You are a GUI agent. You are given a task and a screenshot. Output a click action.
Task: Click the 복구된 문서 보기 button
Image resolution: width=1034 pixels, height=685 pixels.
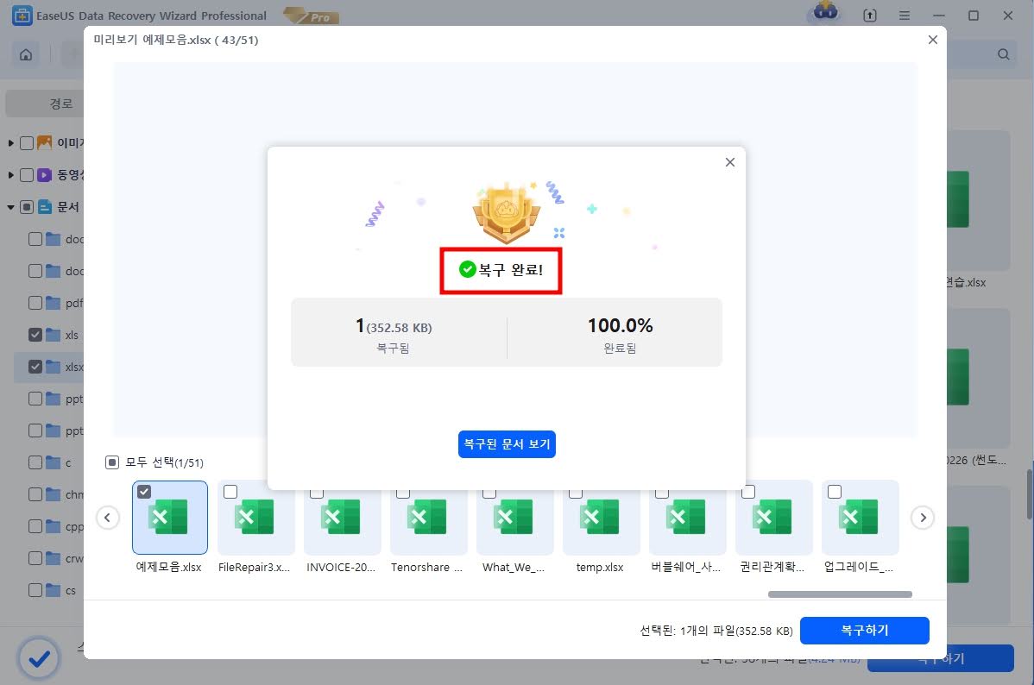pos(507,444)
